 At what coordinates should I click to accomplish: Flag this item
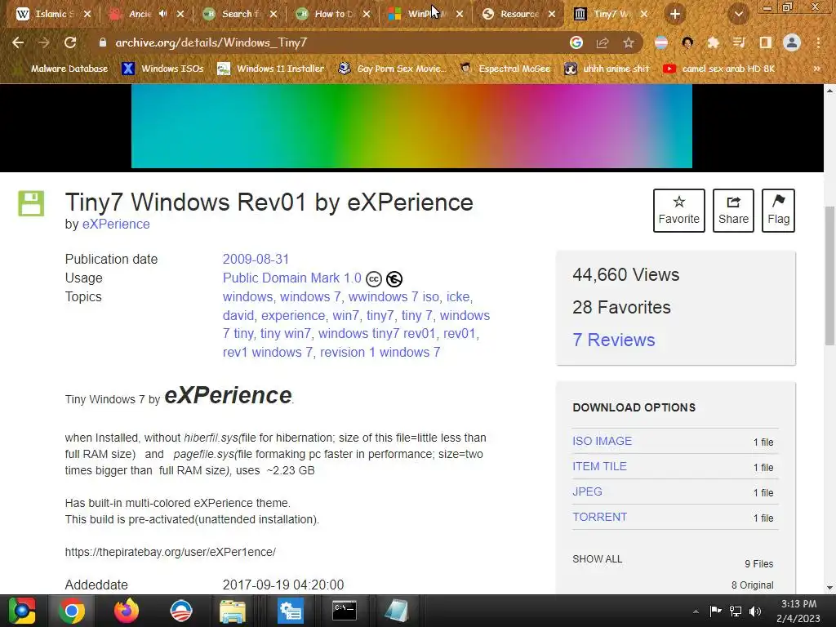(x=778, y=210)
